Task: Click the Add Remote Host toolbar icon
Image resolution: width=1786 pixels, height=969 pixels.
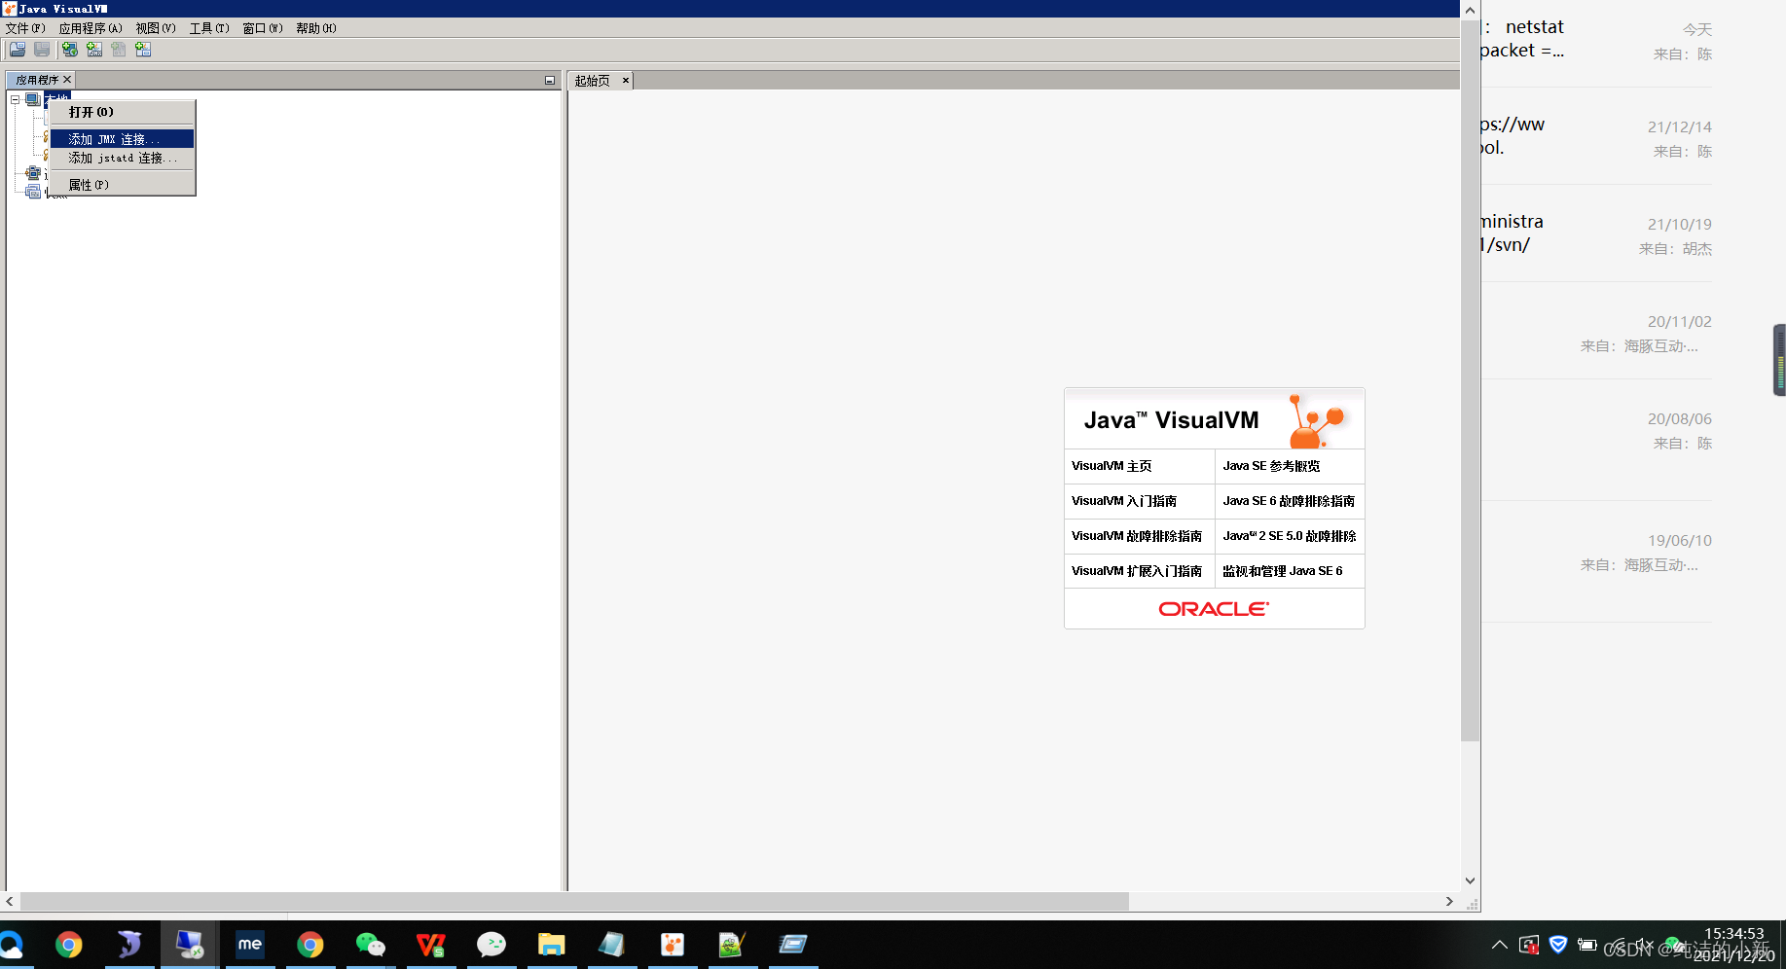Action: tap(70, 50)
